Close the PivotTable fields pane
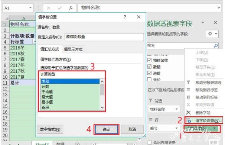 [x=215, y=22]
